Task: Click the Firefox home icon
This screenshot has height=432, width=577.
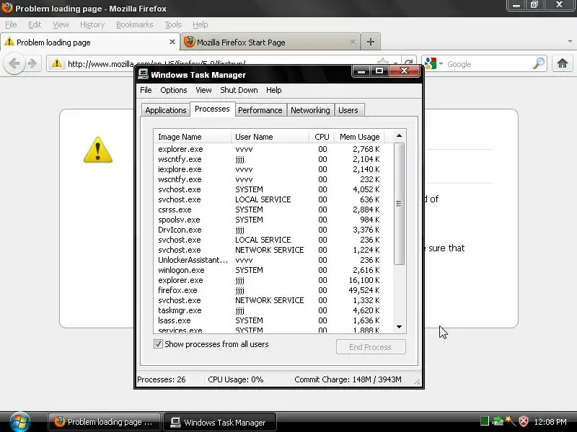Action: pyautogui.click(x=562, y=63)
